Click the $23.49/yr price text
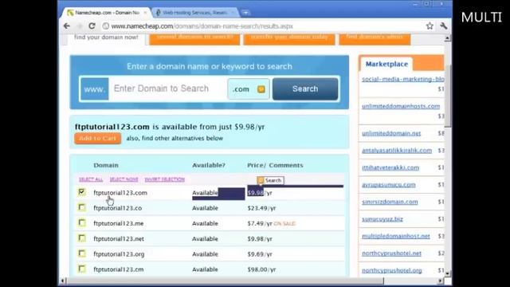Image resolution: width=510 pixels, height=287 pixels. 261,208
